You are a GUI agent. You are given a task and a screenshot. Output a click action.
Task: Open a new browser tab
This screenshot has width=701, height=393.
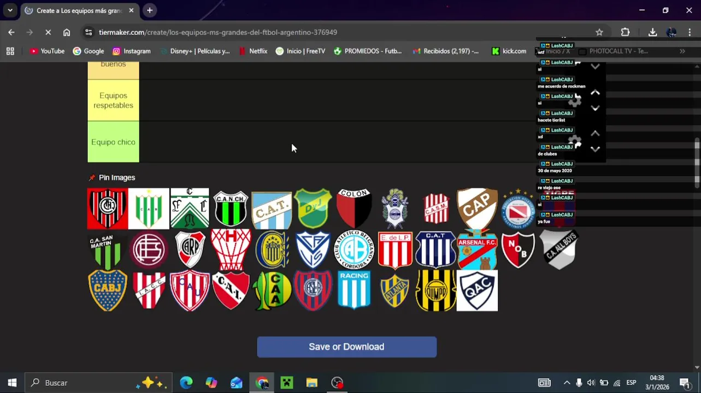tap(150, 10)
